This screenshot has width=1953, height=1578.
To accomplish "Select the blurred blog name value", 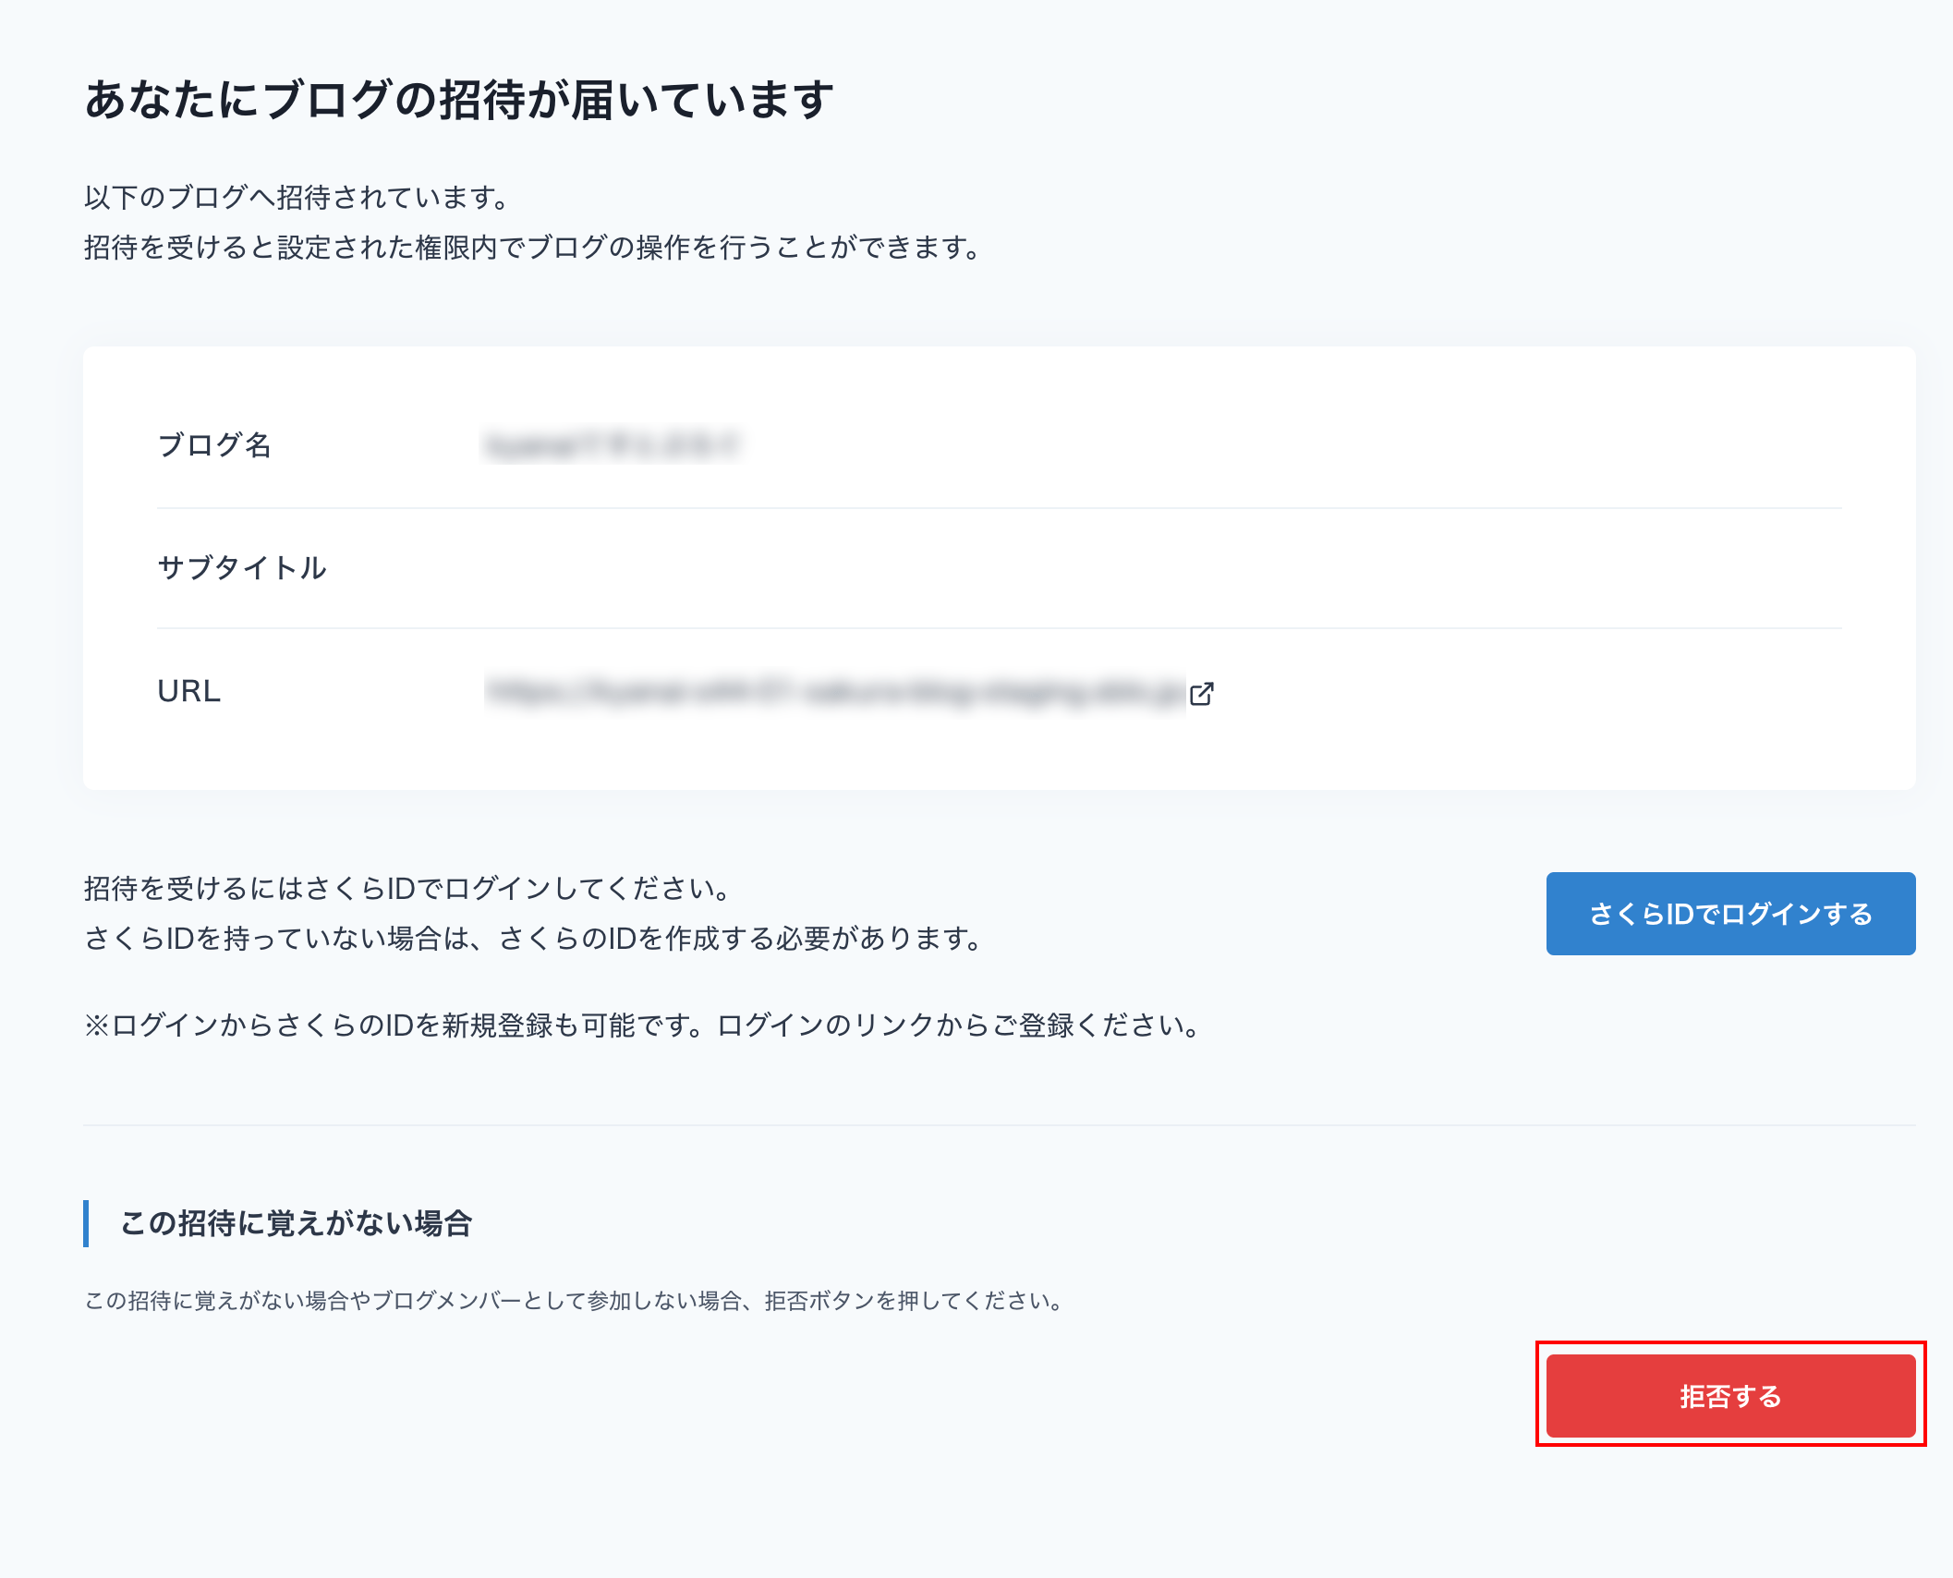I will pos(612,446).
